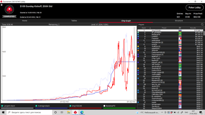Viewport: 205px width, 115px height.
Task: Select player row BadaloaFill in list
Action: tap(170, 34)
